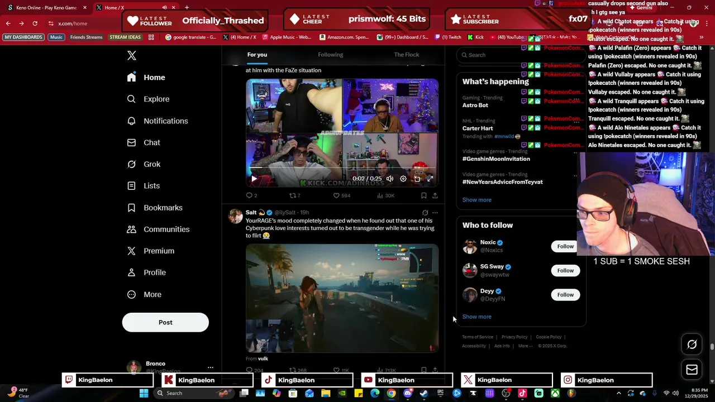Screen dimensions: 715x402
Task: Open Premium in the X sidebar
Action: 150,251
